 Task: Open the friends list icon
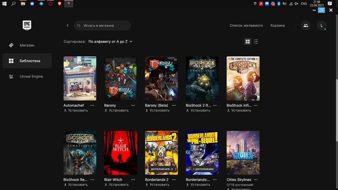point(306,25)
